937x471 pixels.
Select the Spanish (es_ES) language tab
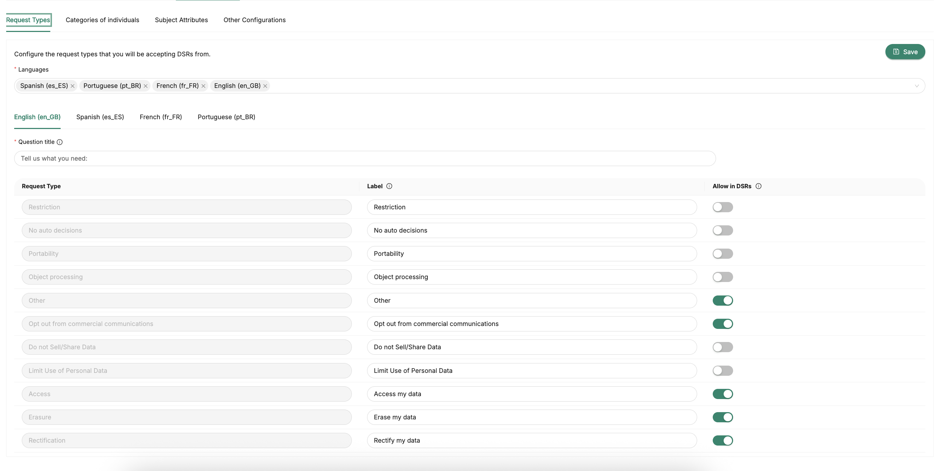[100, 117]
